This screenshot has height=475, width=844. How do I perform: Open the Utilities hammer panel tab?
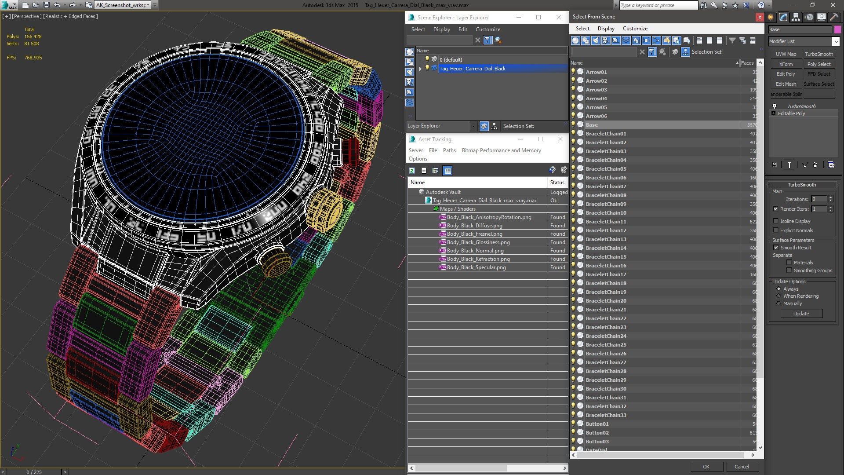[x=834, y=17]
